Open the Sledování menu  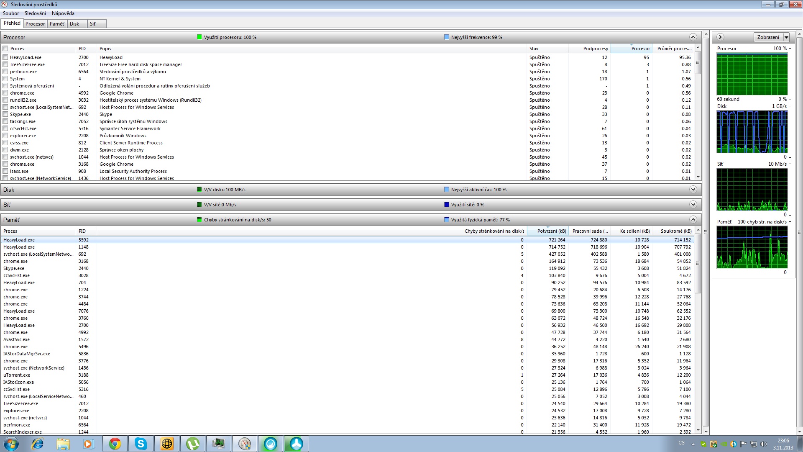[x=35, y=13]
